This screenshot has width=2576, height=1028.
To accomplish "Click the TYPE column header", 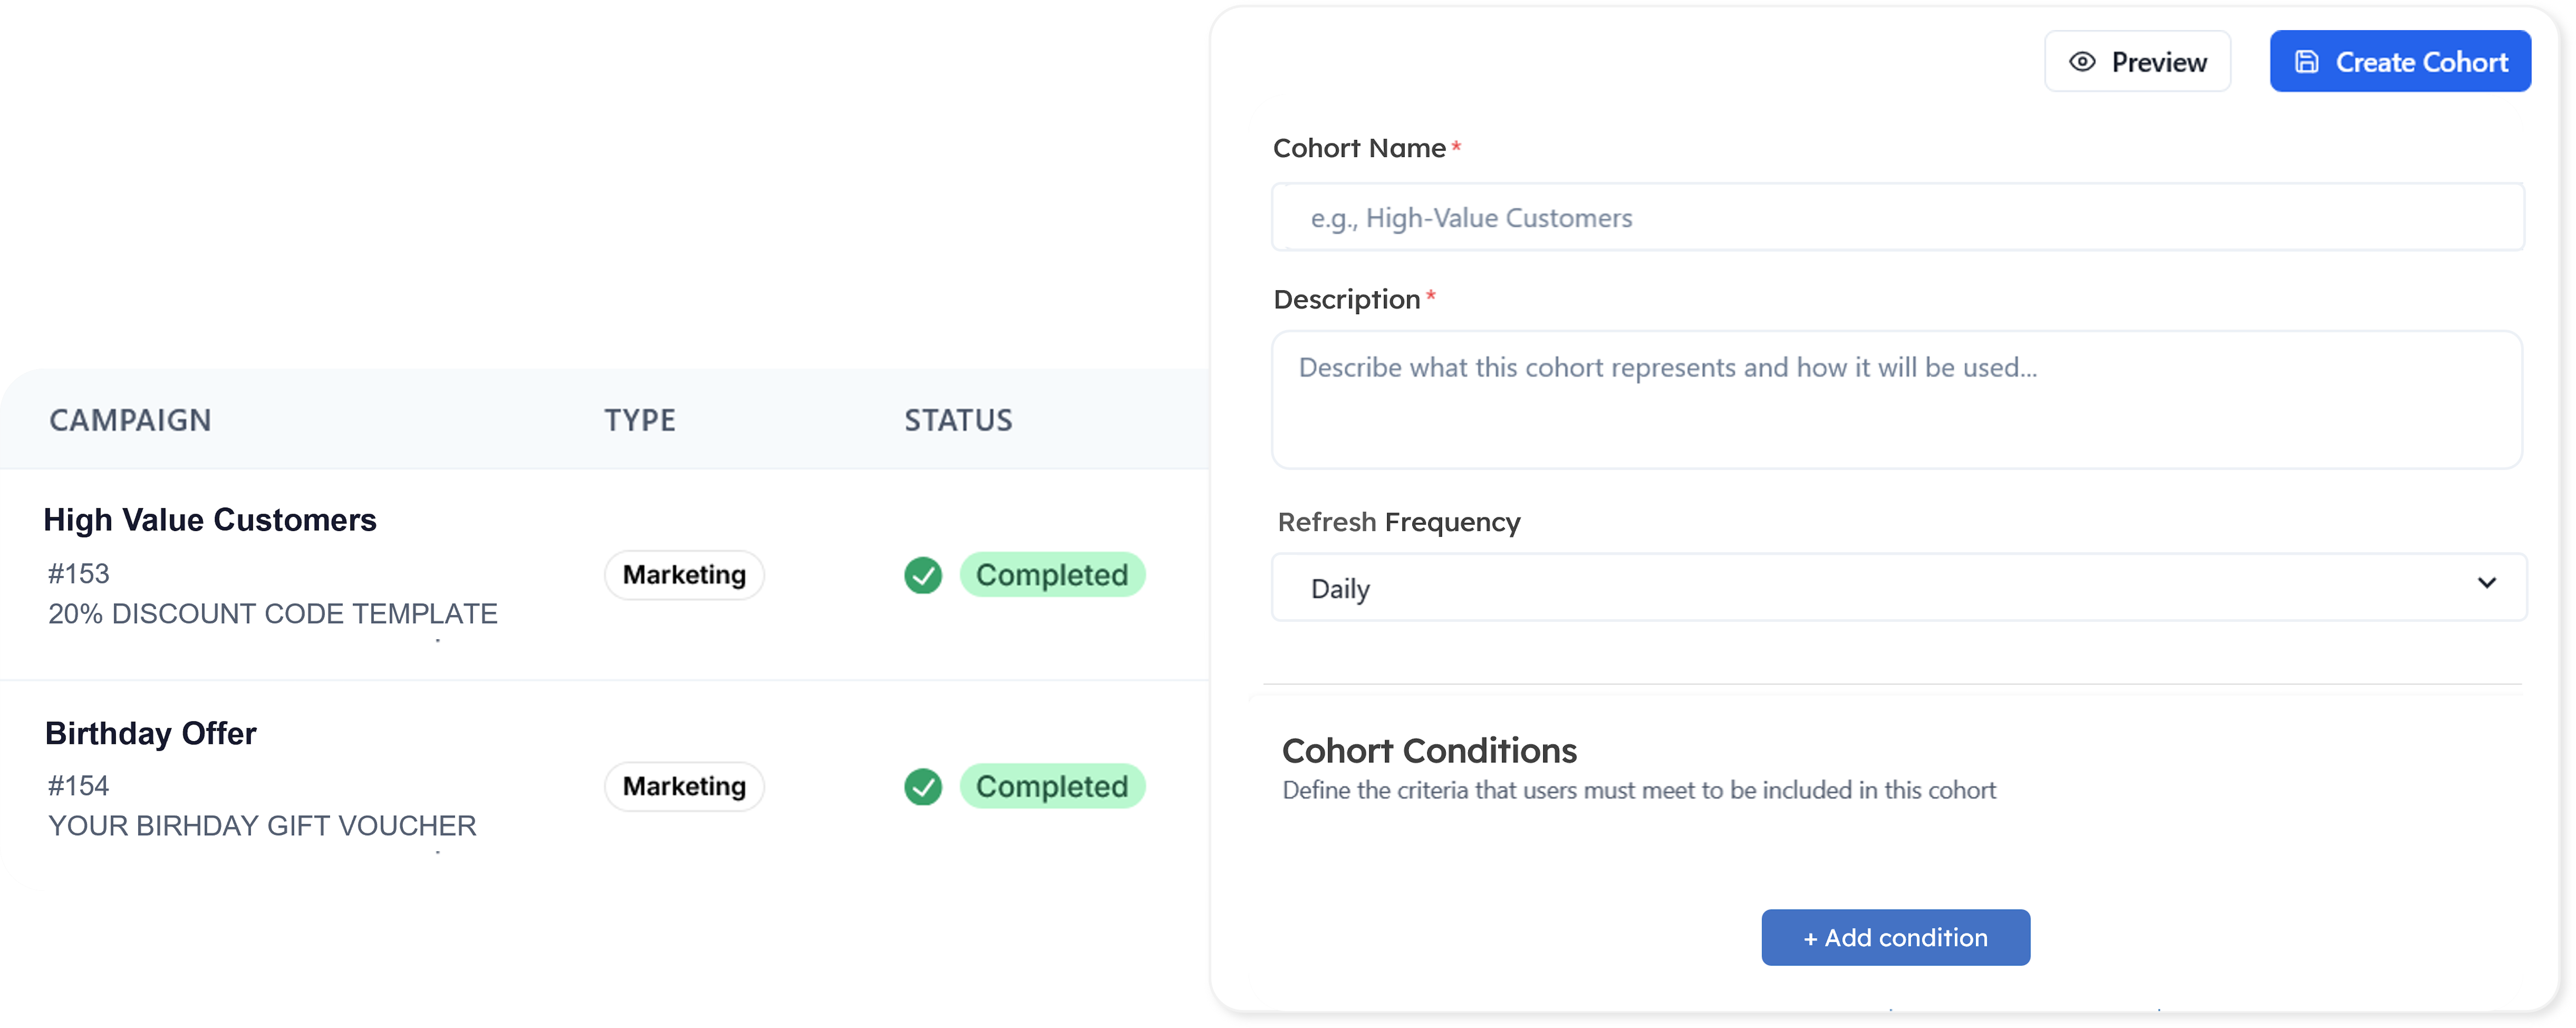I will point(640,420).
